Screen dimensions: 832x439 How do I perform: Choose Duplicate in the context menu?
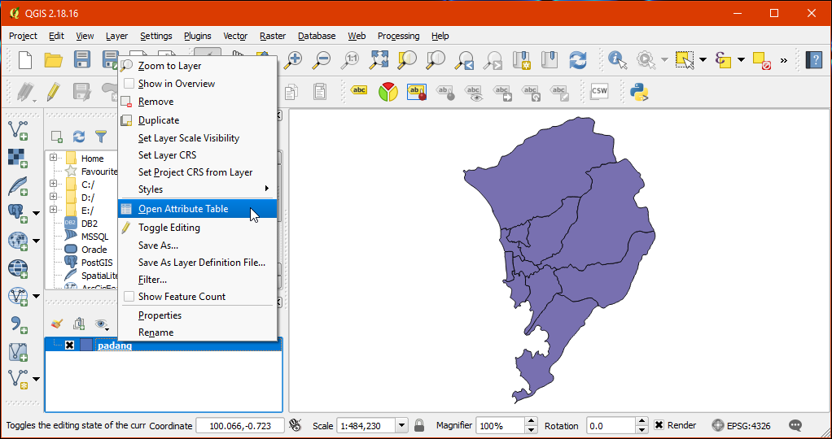(x=197, y=120)
